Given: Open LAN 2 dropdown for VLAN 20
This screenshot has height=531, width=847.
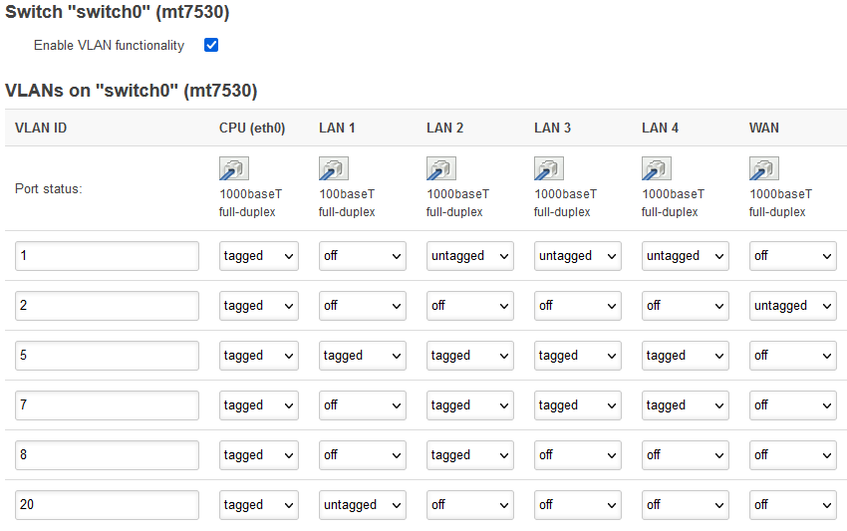Looking at the screenshot, I should point(470,504).
